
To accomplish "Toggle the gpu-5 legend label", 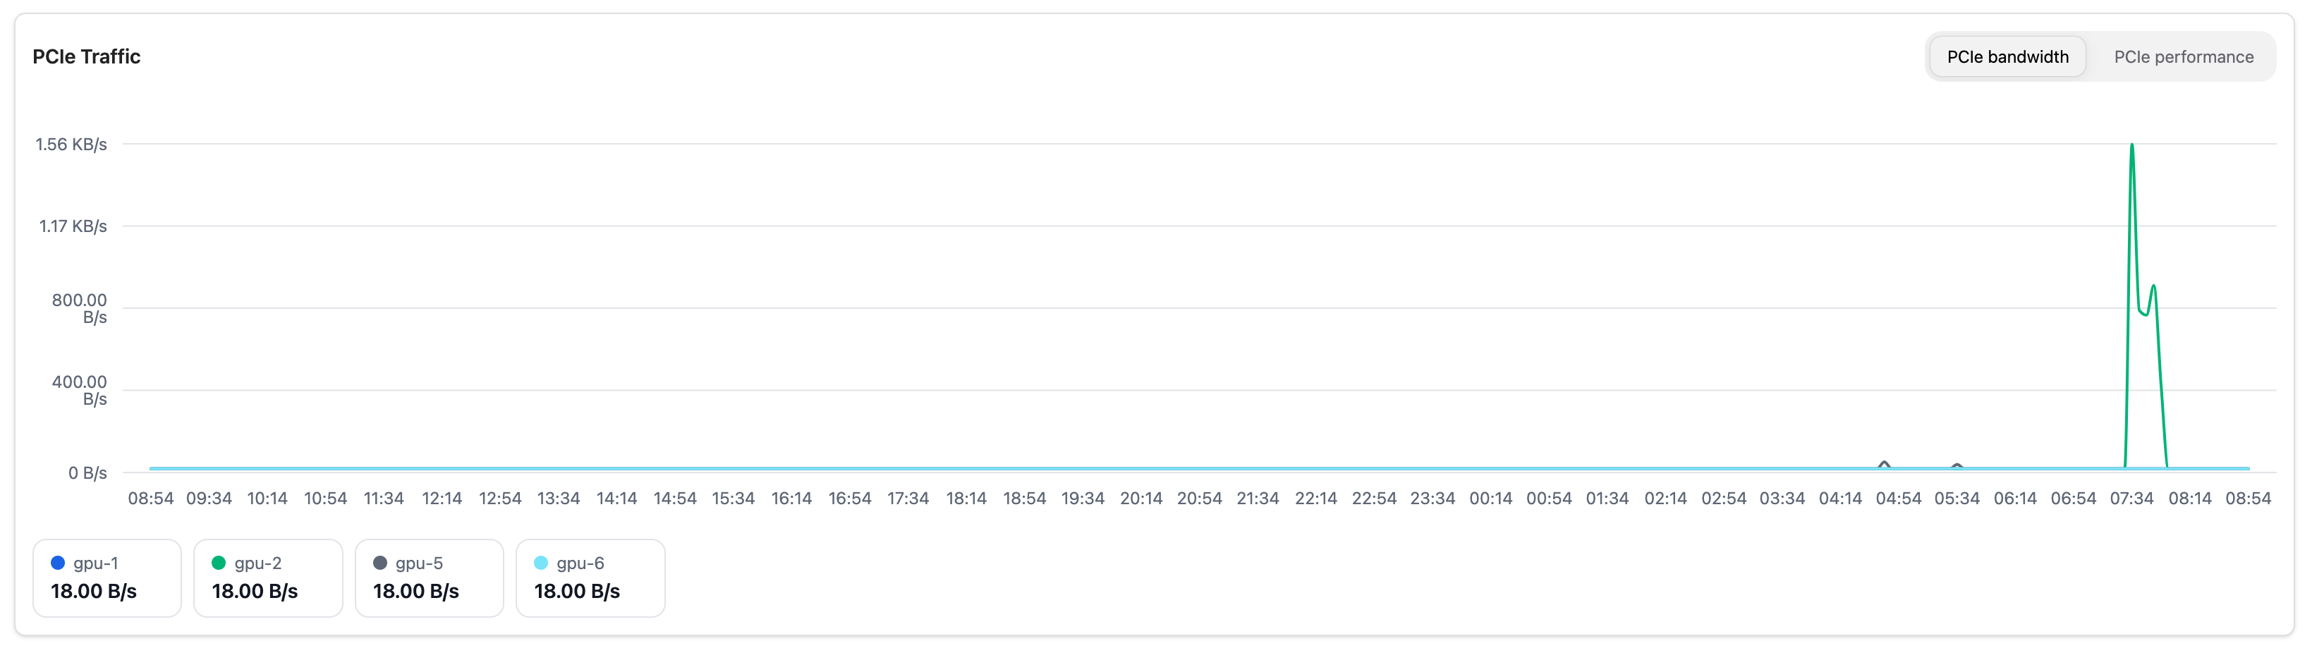I will (x=419, y=563).
